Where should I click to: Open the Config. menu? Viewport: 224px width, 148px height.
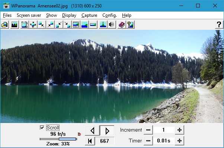(x=109, y=15)
